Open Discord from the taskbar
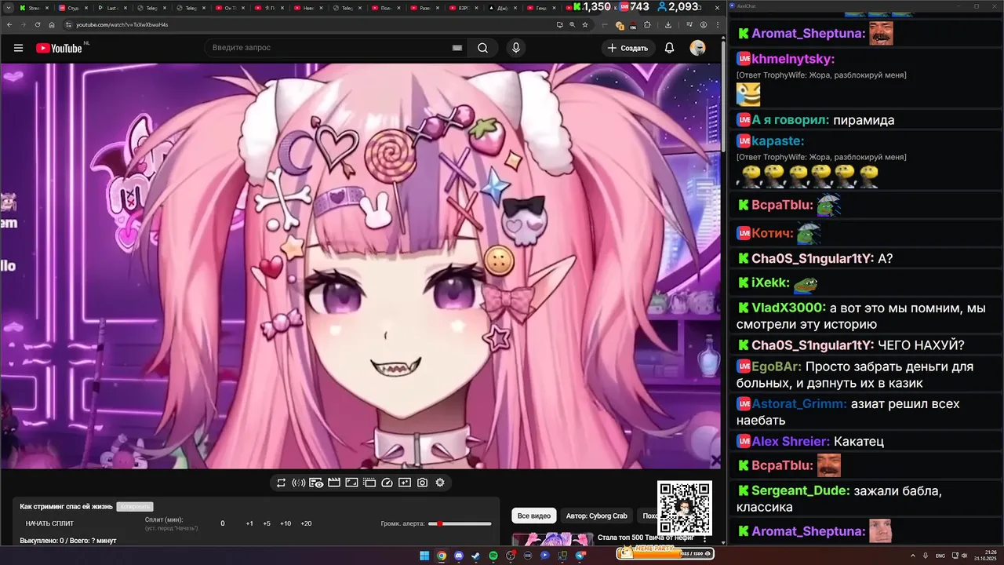1004x565 pixels. pyautogui.click(x=459, y=556)
